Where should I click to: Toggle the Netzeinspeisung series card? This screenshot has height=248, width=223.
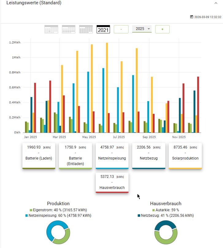(112, 156)
